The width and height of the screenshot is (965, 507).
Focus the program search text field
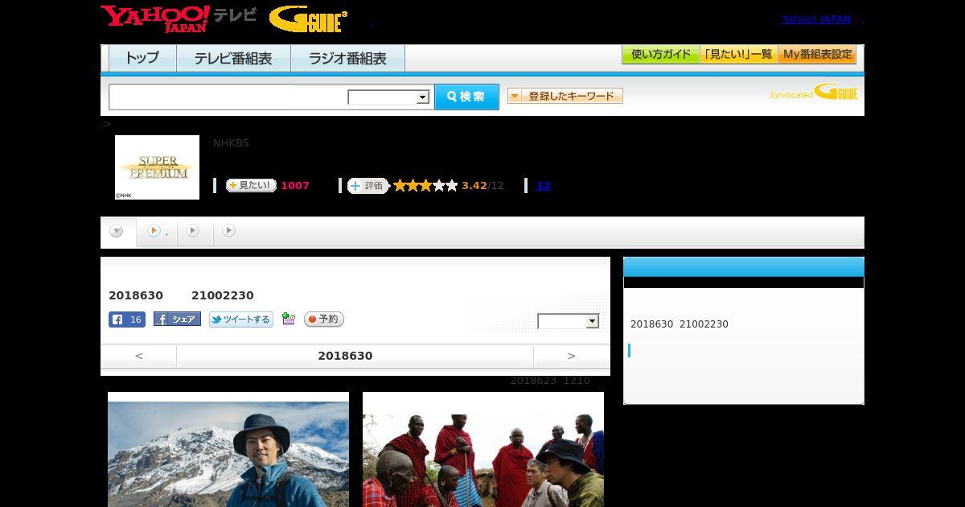228,97
